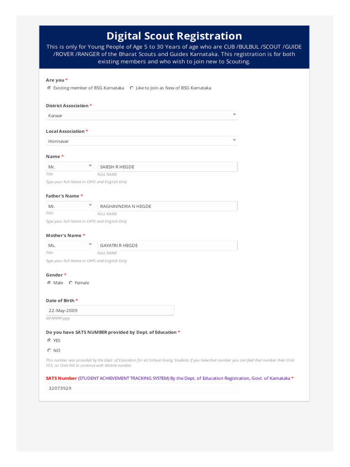Image resolution: width=350 pixels, height=467 pixels.
Task: Click the full name field containing SAIESH R HEGDE
Action: 167,167
